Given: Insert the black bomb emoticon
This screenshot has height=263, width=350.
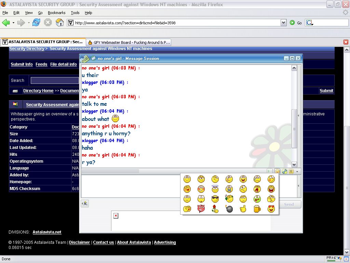Looking at the screenshot, I should pos(229,209).
